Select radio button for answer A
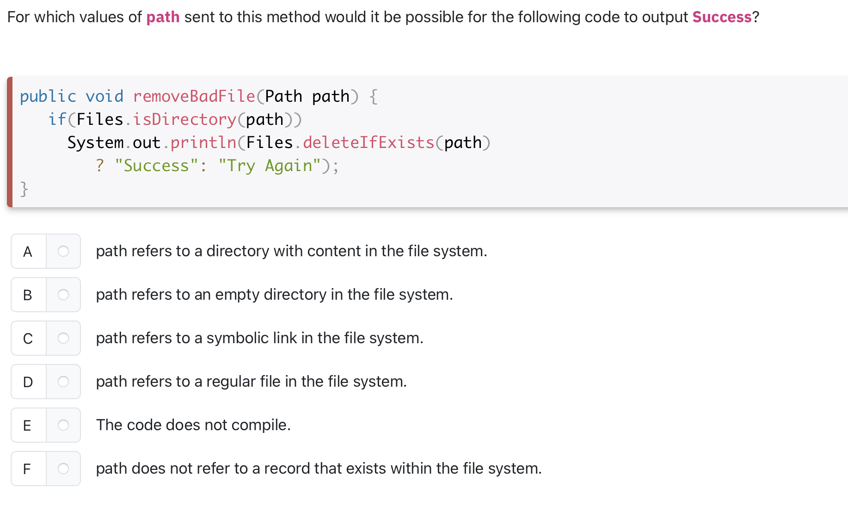Viewport: 848px width, 531px height. point(63,251)
